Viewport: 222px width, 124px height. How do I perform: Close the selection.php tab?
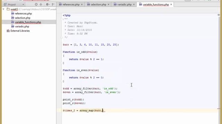(109, 4)
